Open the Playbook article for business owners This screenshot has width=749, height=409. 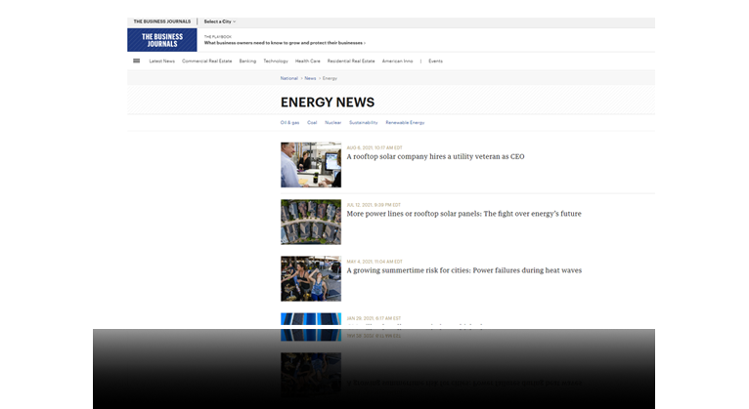285,43
